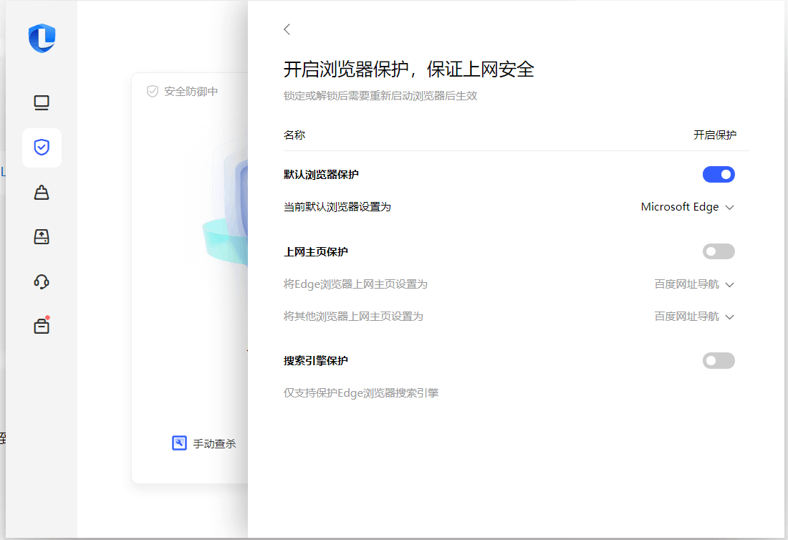Image resolution: width=788 pixels, height=540 pixels.
Task: Go back using the left chevron arrow
Action: [287, 29]
